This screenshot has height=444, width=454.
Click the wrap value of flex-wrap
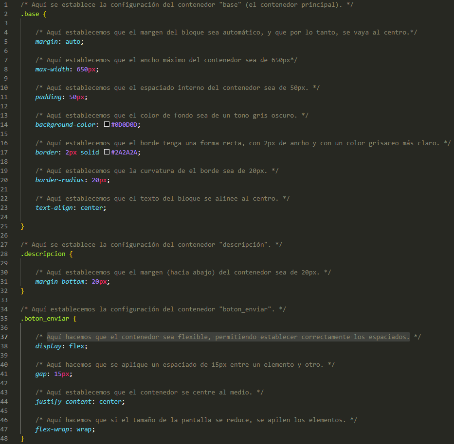[x=84, y=429]
